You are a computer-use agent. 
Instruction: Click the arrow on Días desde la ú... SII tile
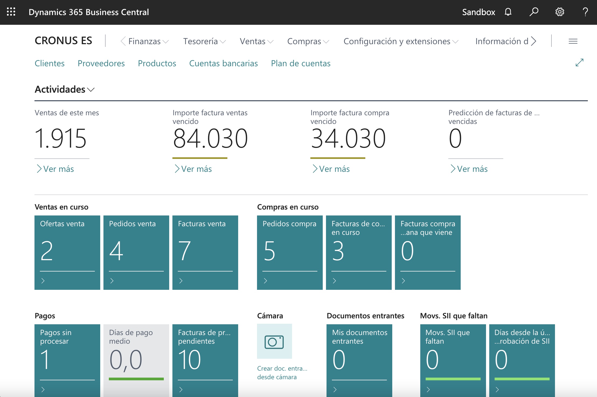pyautogui.click(x=497, y=389)
